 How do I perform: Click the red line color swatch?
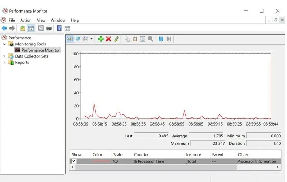[101, 161]
